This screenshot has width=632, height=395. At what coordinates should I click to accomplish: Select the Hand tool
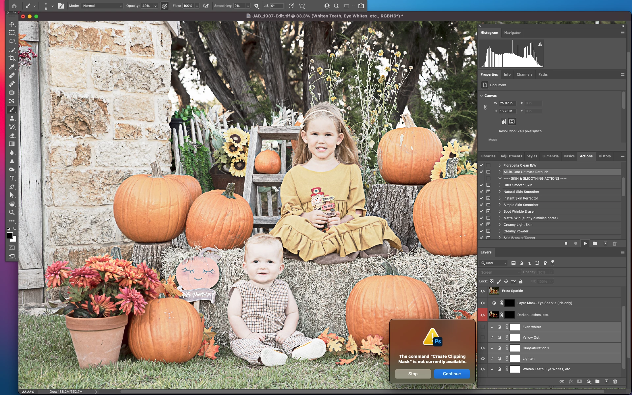pos(12,204)
